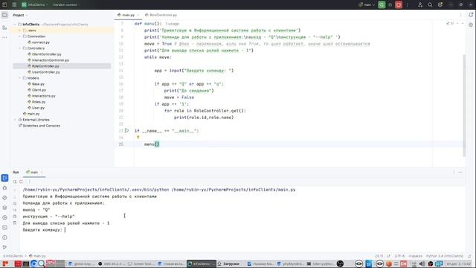Open the Git tool window icon
476x268 pixels.
click(4, 247)
